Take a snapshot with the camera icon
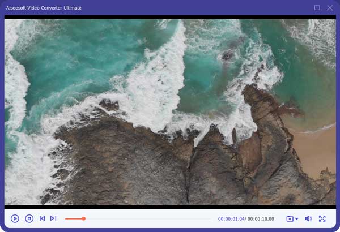 [x=290, y=218]
